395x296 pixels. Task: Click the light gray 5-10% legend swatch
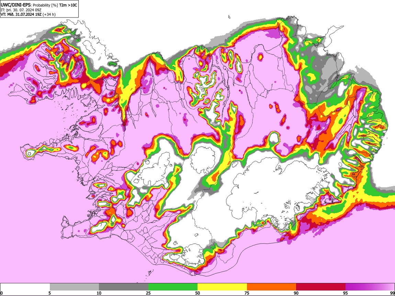point(74,287)
